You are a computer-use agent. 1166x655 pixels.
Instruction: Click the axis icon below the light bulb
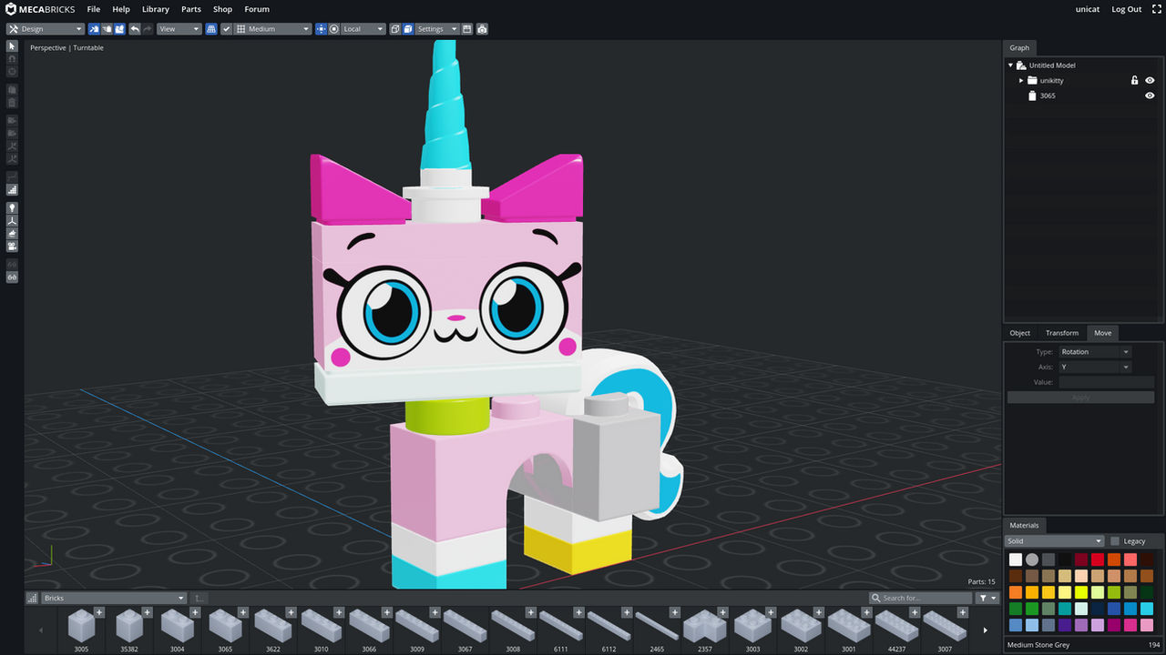[12, 221]
